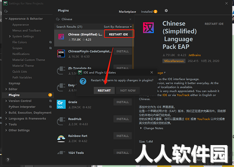The height and width of the screenshot is (167, 234).
Task: Install the 1024 Tools plugin
Action: click(122, 152)
